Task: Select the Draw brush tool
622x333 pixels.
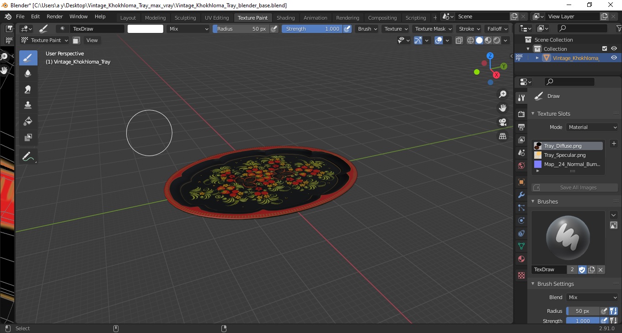Action: [28, 58]
